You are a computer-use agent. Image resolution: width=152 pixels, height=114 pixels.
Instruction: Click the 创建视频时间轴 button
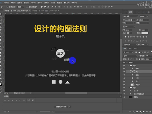pyautogui.click(x=61, y=107)
